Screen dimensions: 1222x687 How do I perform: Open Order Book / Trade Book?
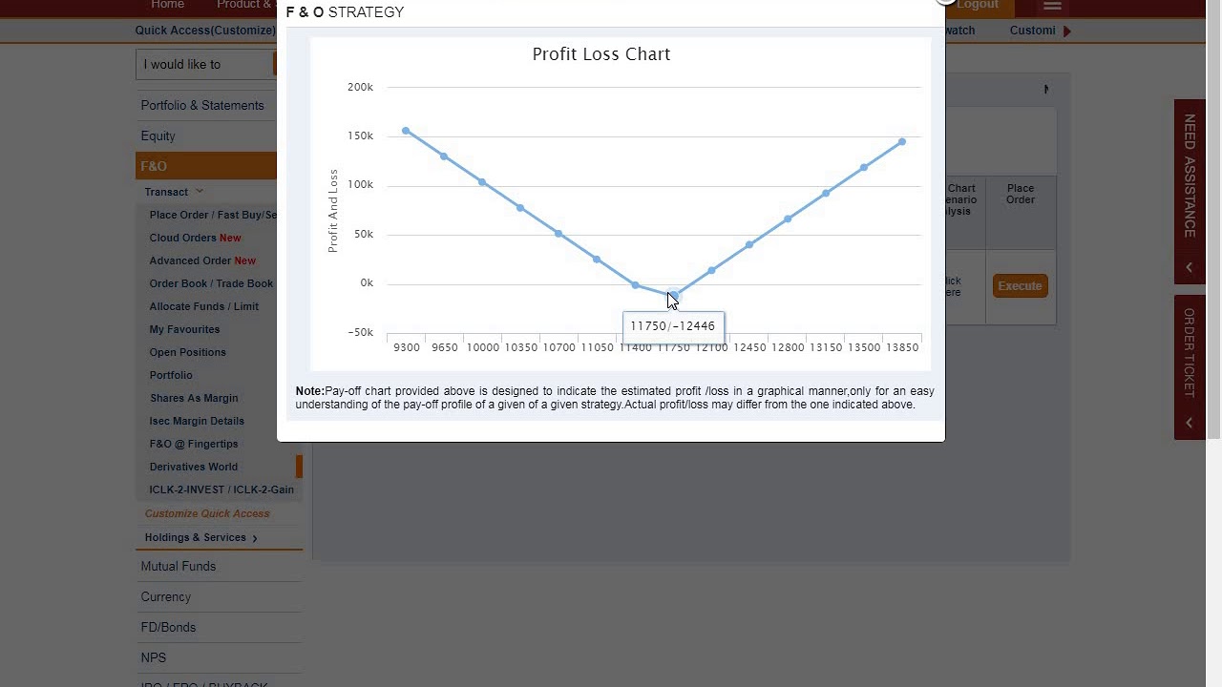211,283
